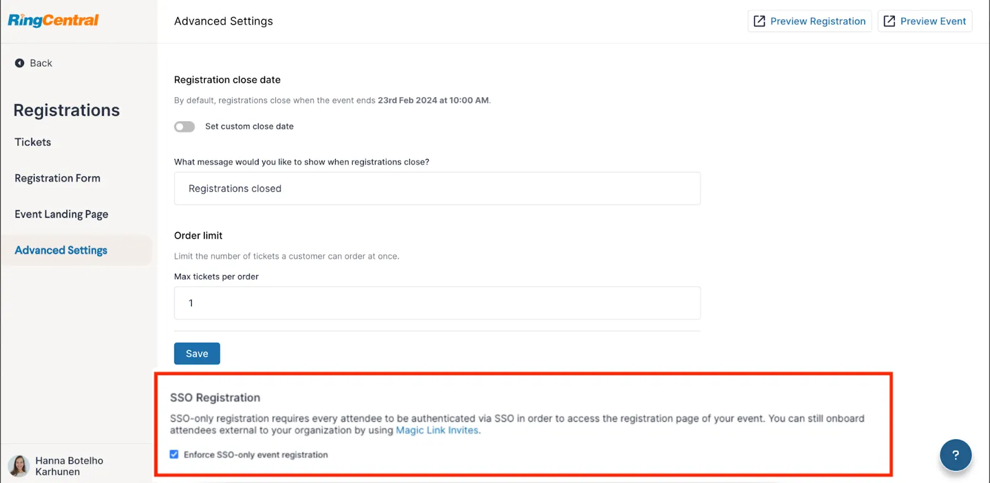Screen dimensions: 990x483
Task: Uncheck Enforce SSO-only event registration
Action: pos(174,455)
